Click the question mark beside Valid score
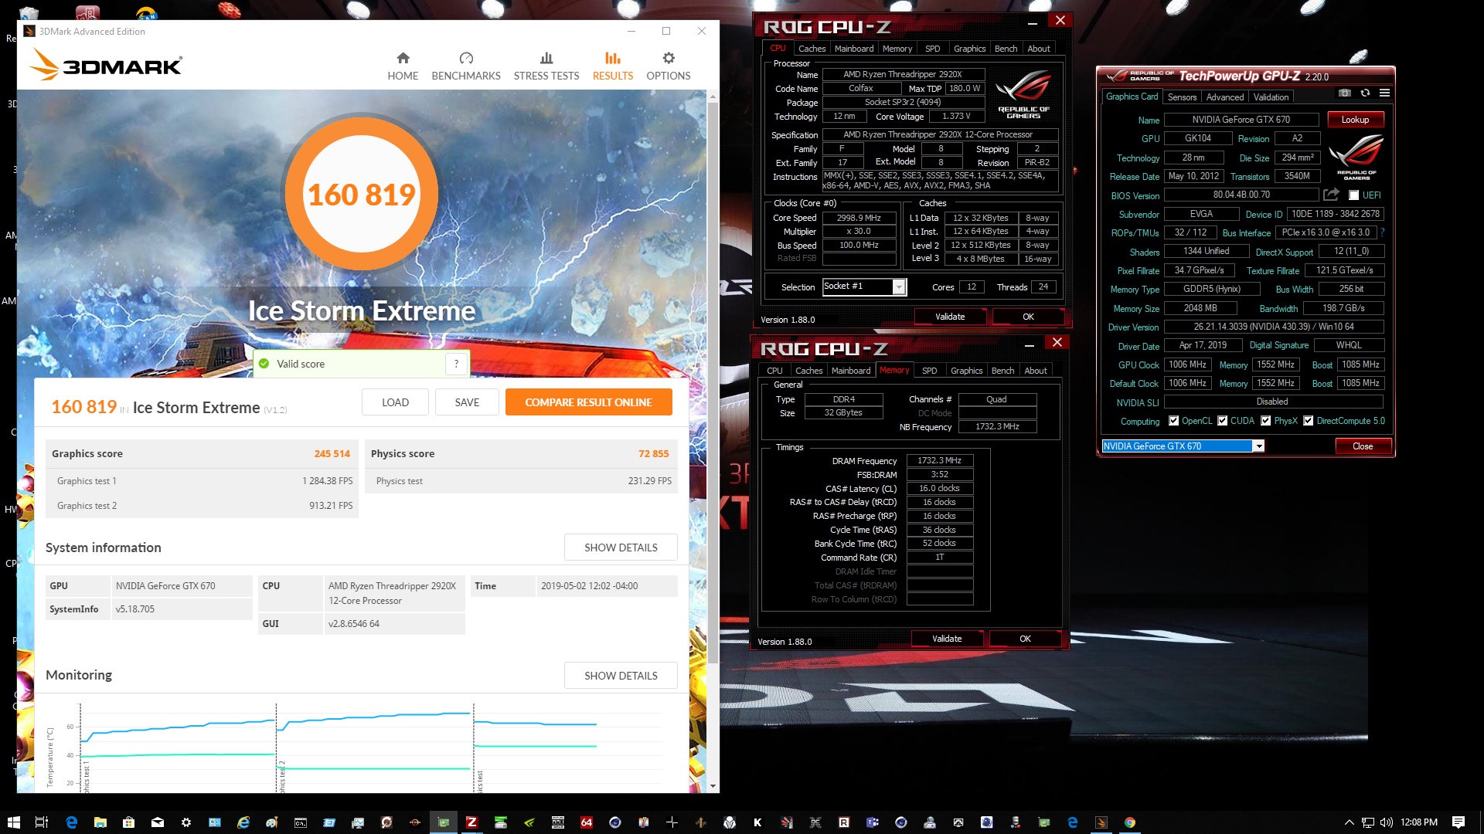The image size is (1484, 834). click(456, 364)
